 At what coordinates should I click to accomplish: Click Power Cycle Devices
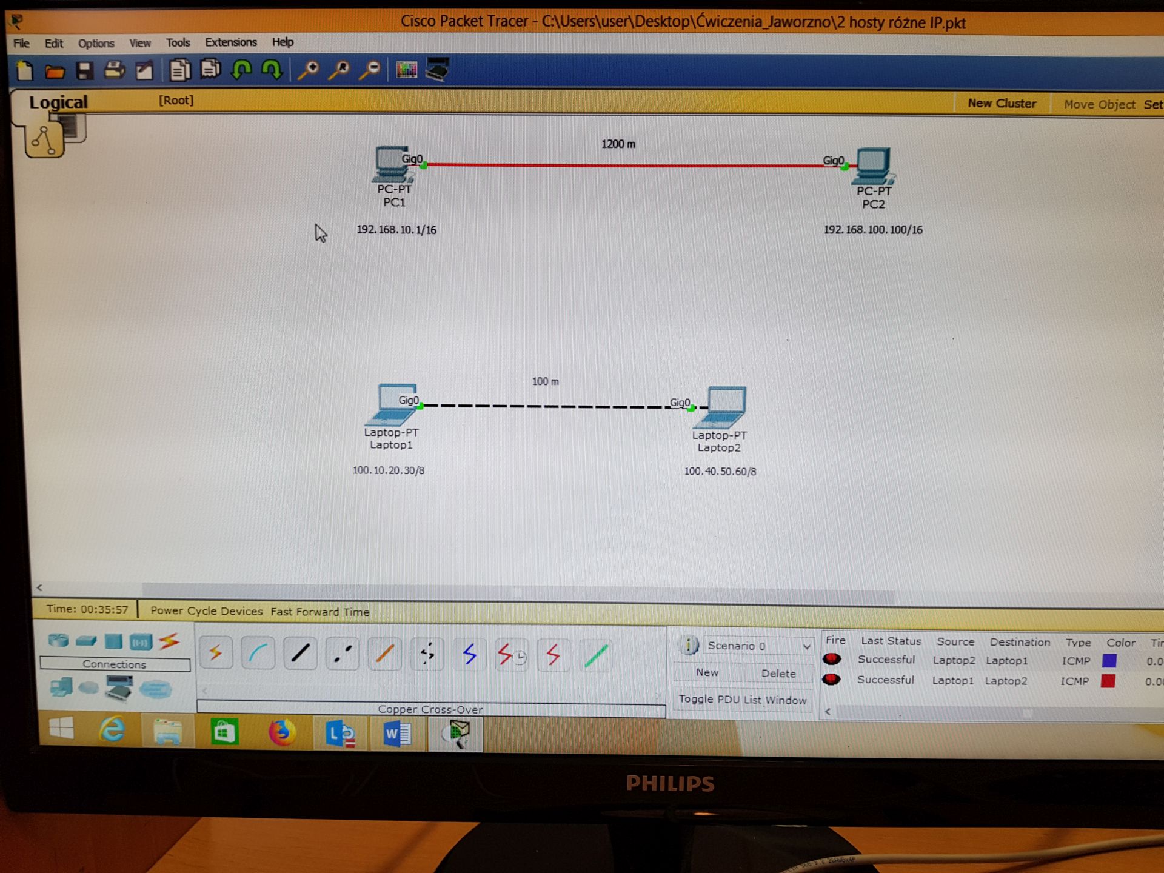[x=206, y=611]
